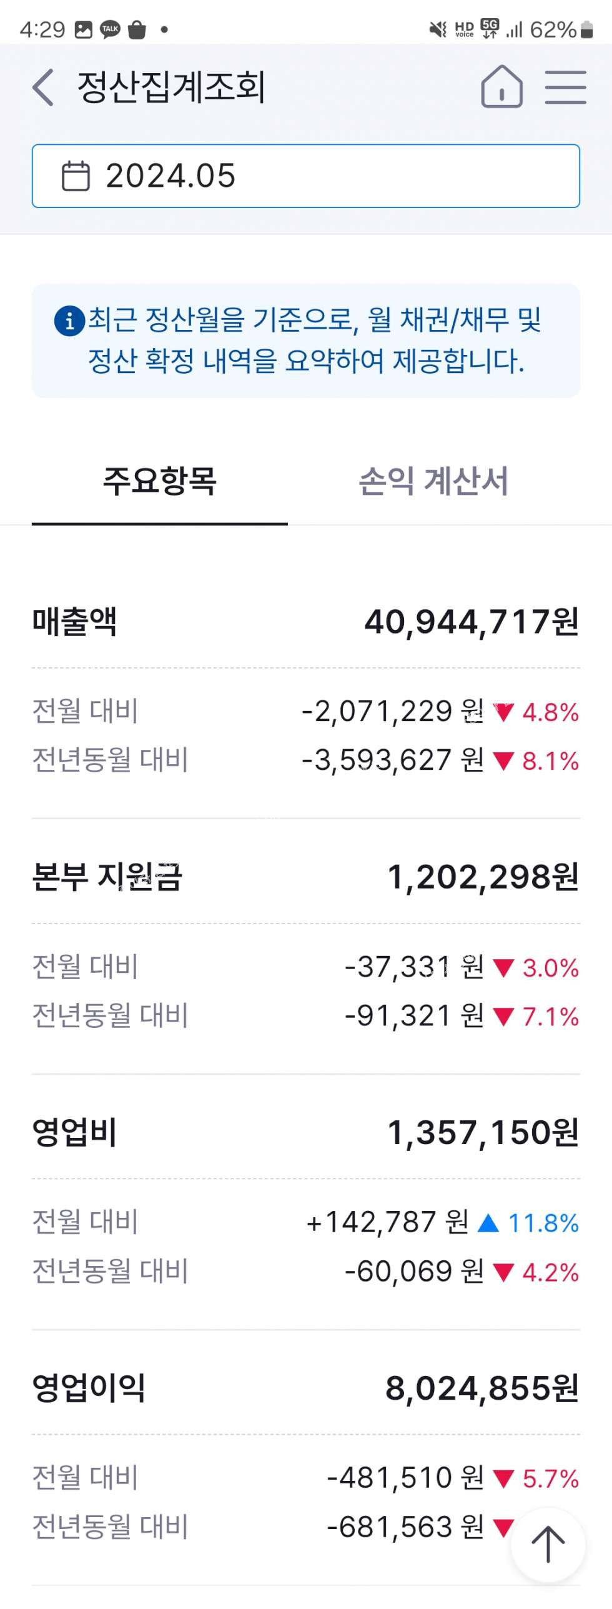The width and height of the screenshot is (612, 1609).
Task: Tap the 본부 지원금 heading
Action: coord(107,877)
